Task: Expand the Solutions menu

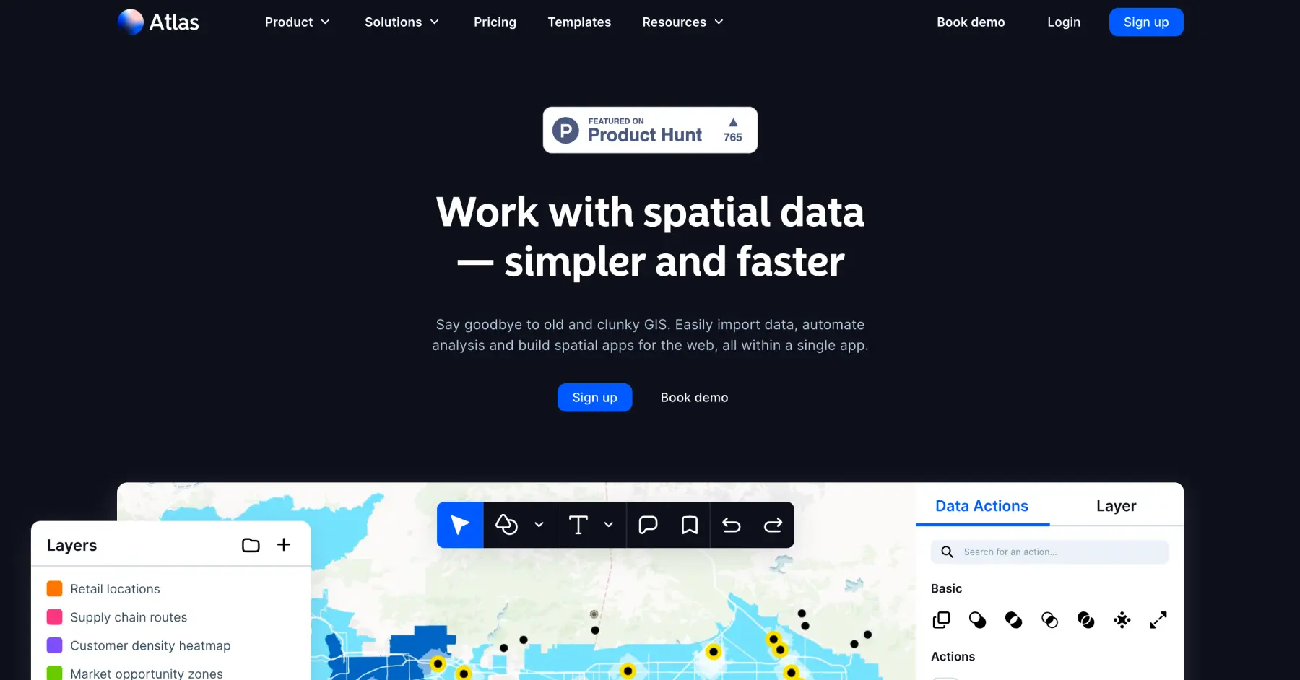Action: (x=402, y=22)
